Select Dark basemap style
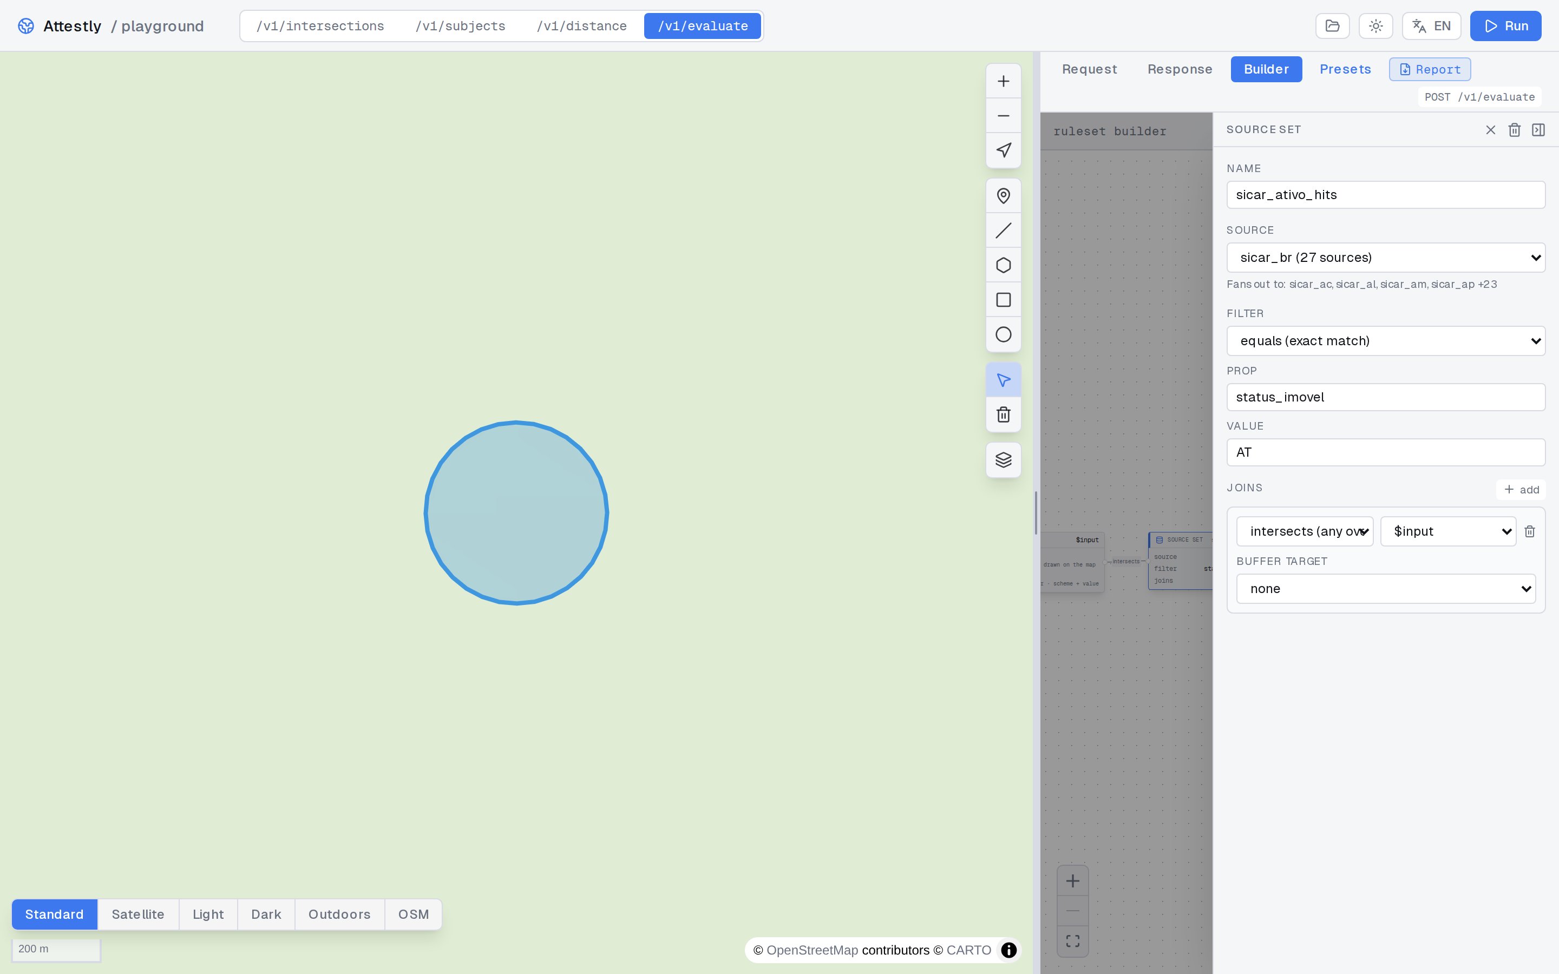This screenshot has width=1559, height=974. pos(266,914)
